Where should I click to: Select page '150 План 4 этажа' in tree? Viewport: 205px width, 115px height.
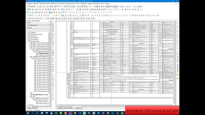pyautogui.click(x=42, y=60)
